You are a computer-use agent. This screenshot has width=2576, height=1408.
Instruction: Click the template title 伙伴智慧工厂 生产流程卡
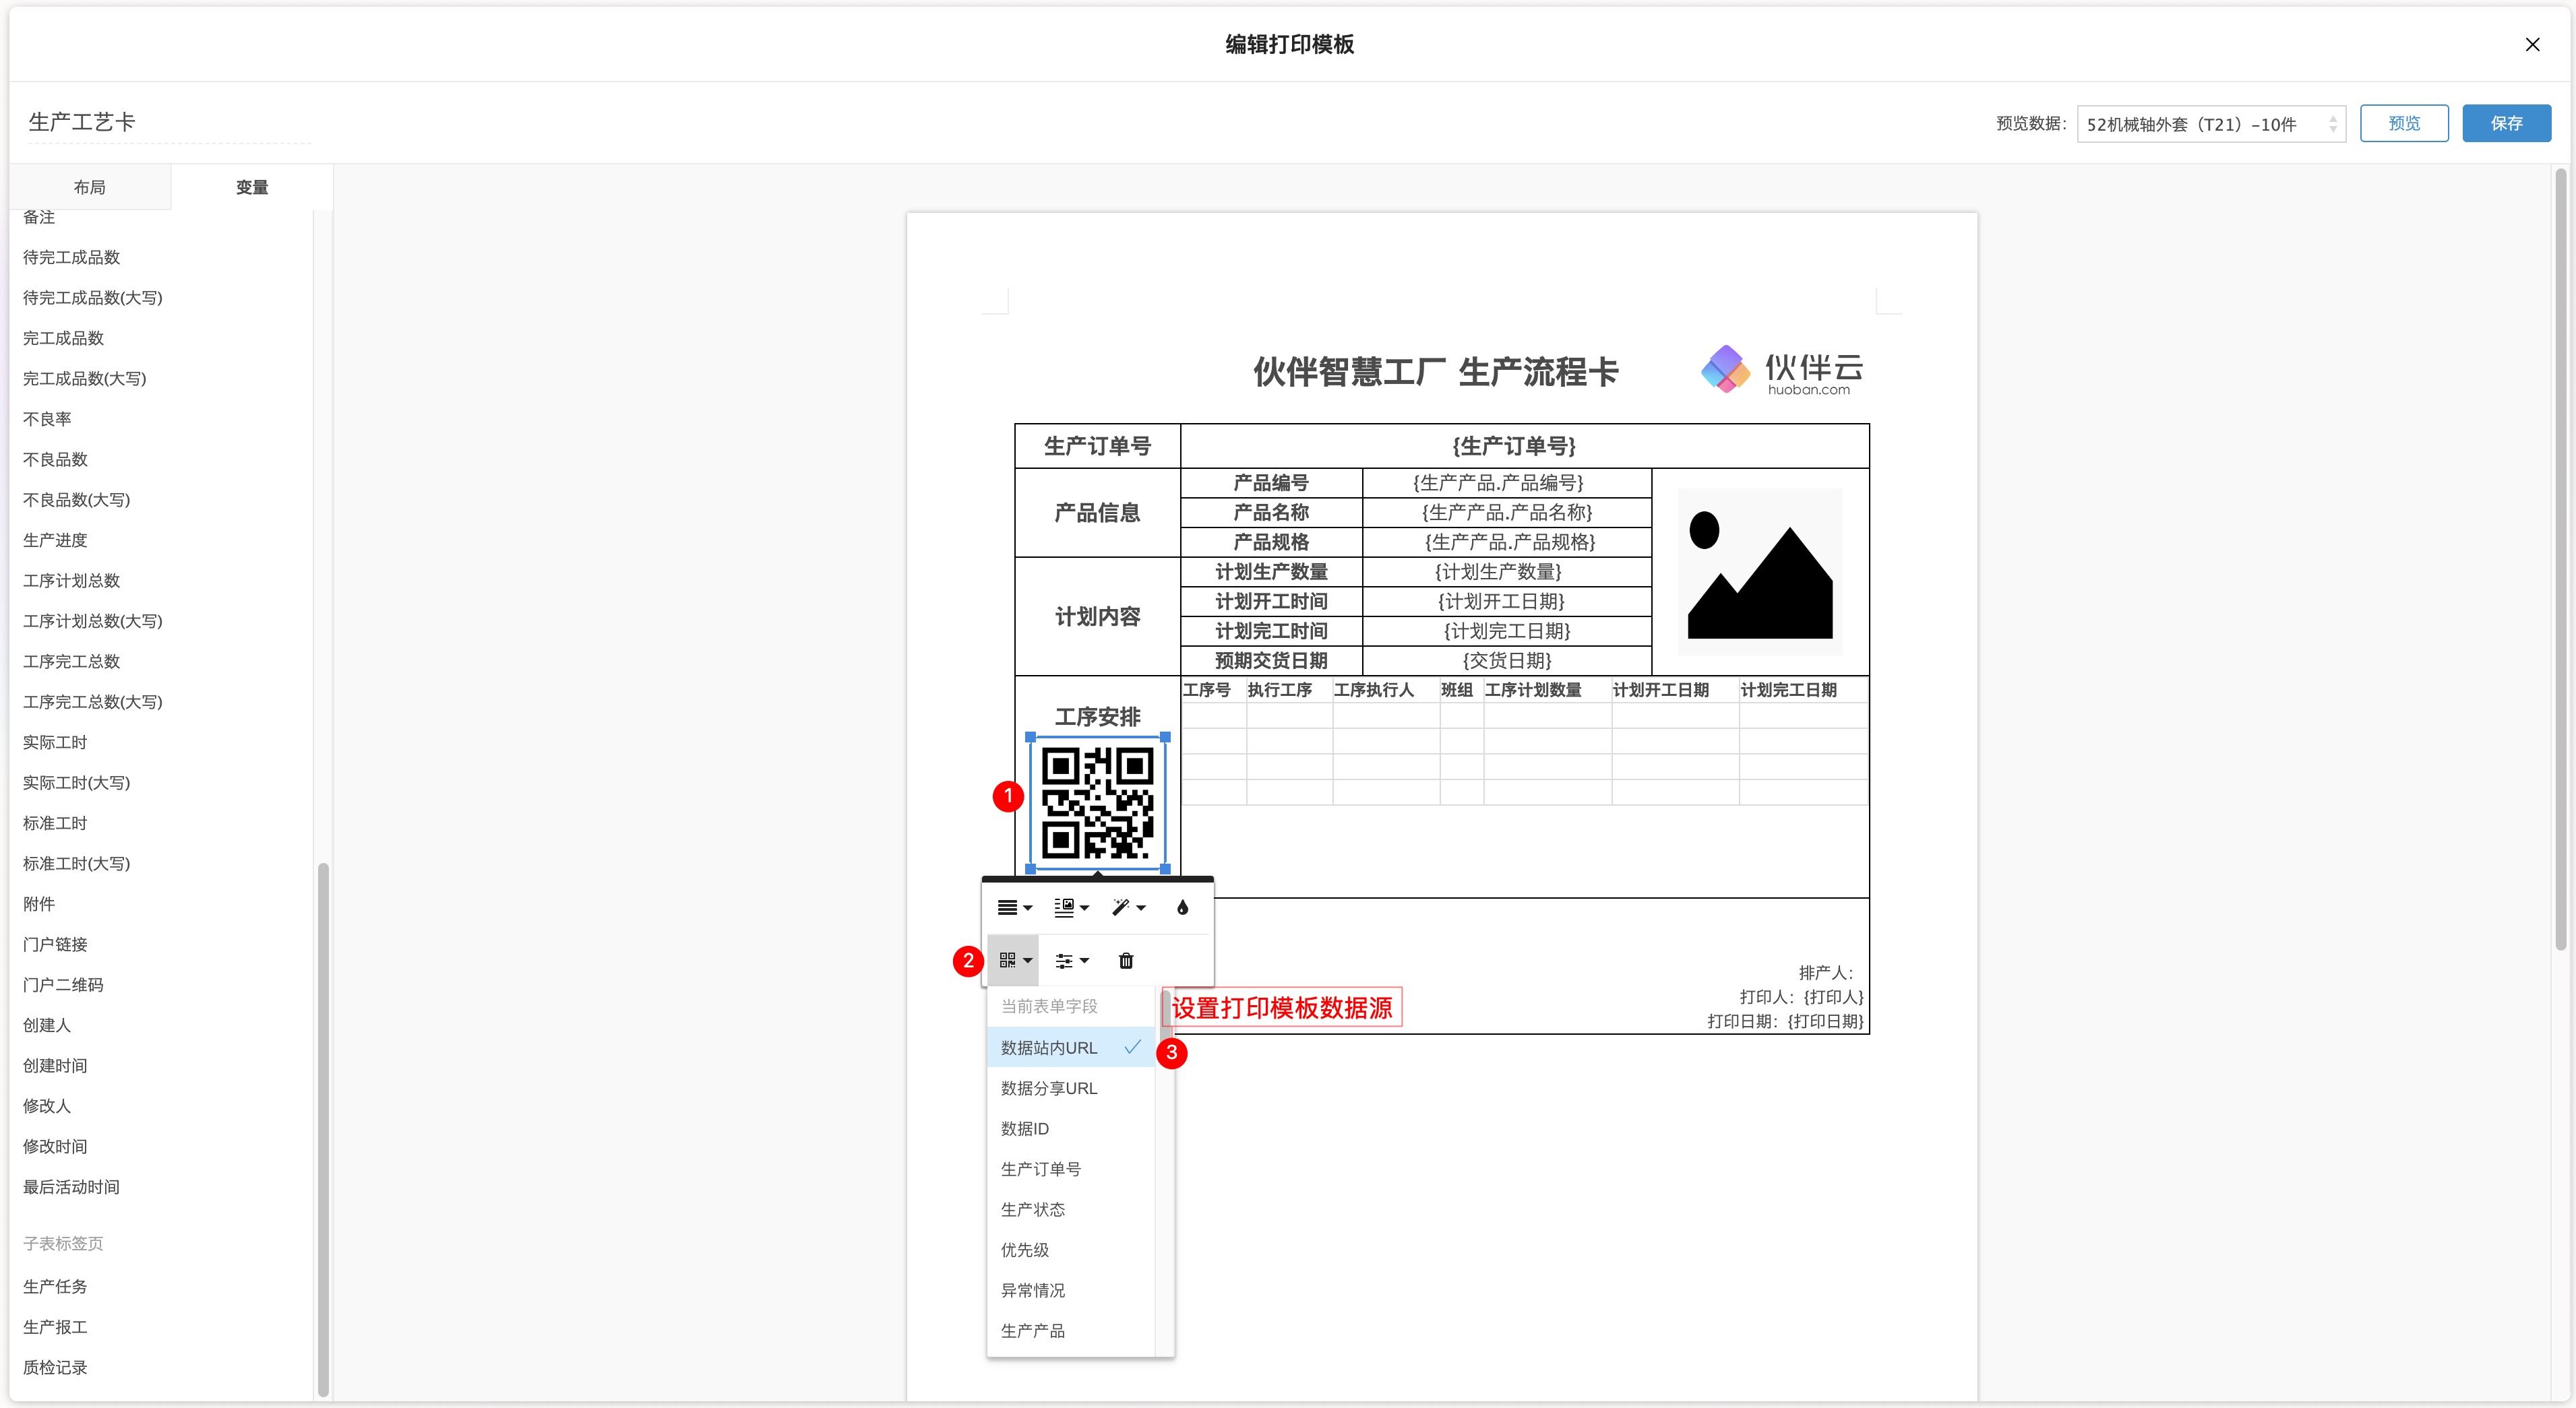click(1436, 372)
